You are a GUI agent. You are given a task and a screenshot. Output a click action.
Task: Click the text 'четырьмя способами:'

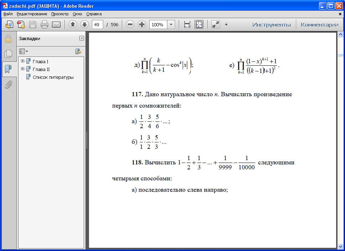coord(142,179)
